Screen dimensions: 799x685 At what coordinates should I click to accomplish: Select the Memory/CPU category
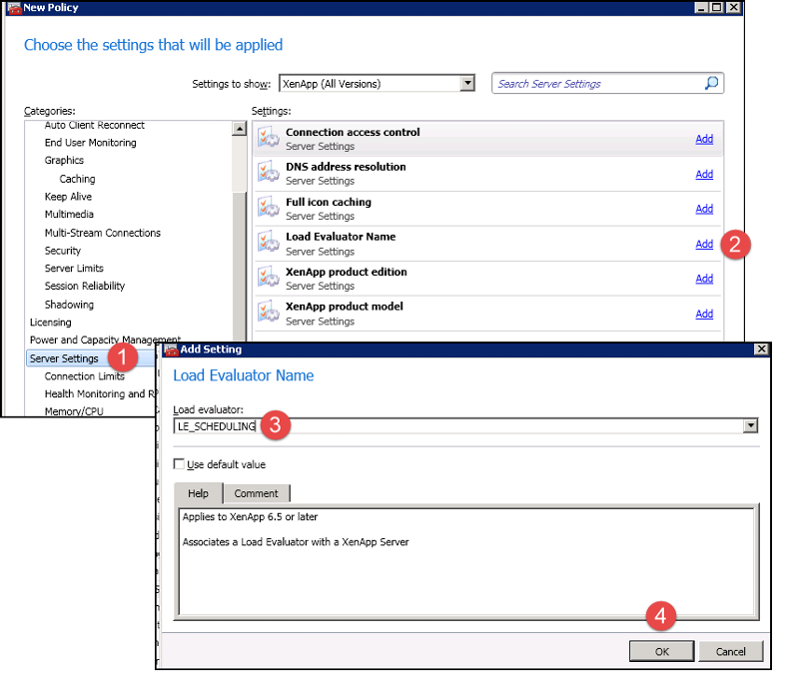coord(74,411)
